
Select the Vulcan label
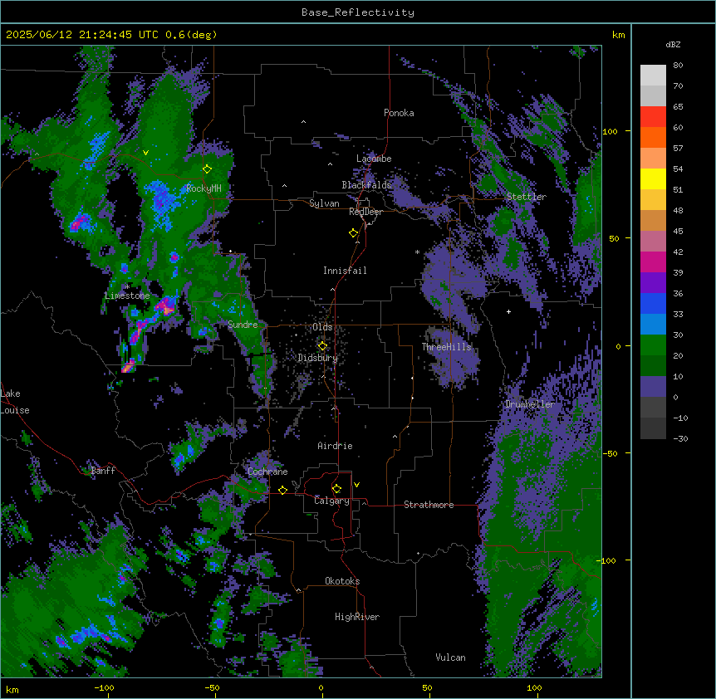(x=451, y=657)
